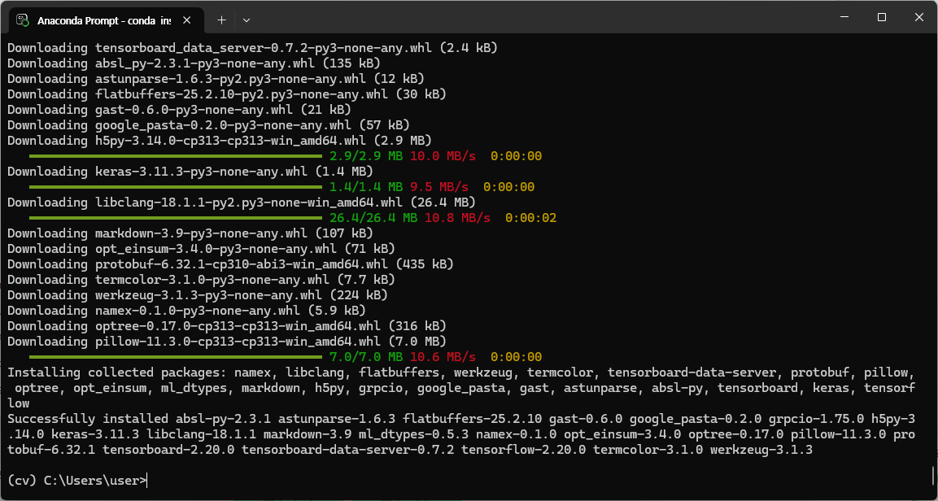
Task: Click the '26.4/26.4 MB' progress text
Action: [373, 218]
